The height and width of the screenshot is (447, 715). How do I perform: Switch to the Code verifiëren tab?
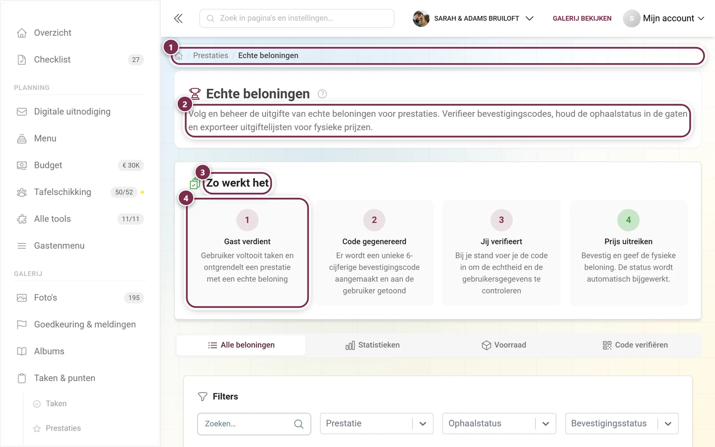[x=636, y=345]
